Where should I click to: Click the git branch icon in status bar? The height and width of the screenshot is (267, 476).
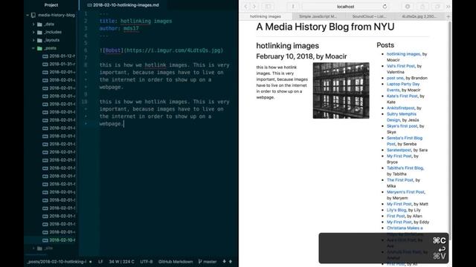(200, 262)
